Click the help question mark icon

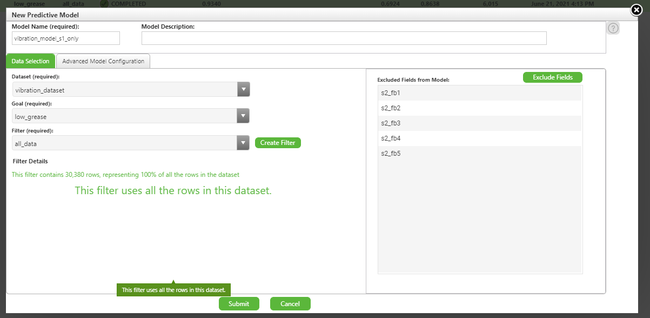click(613, 28)
